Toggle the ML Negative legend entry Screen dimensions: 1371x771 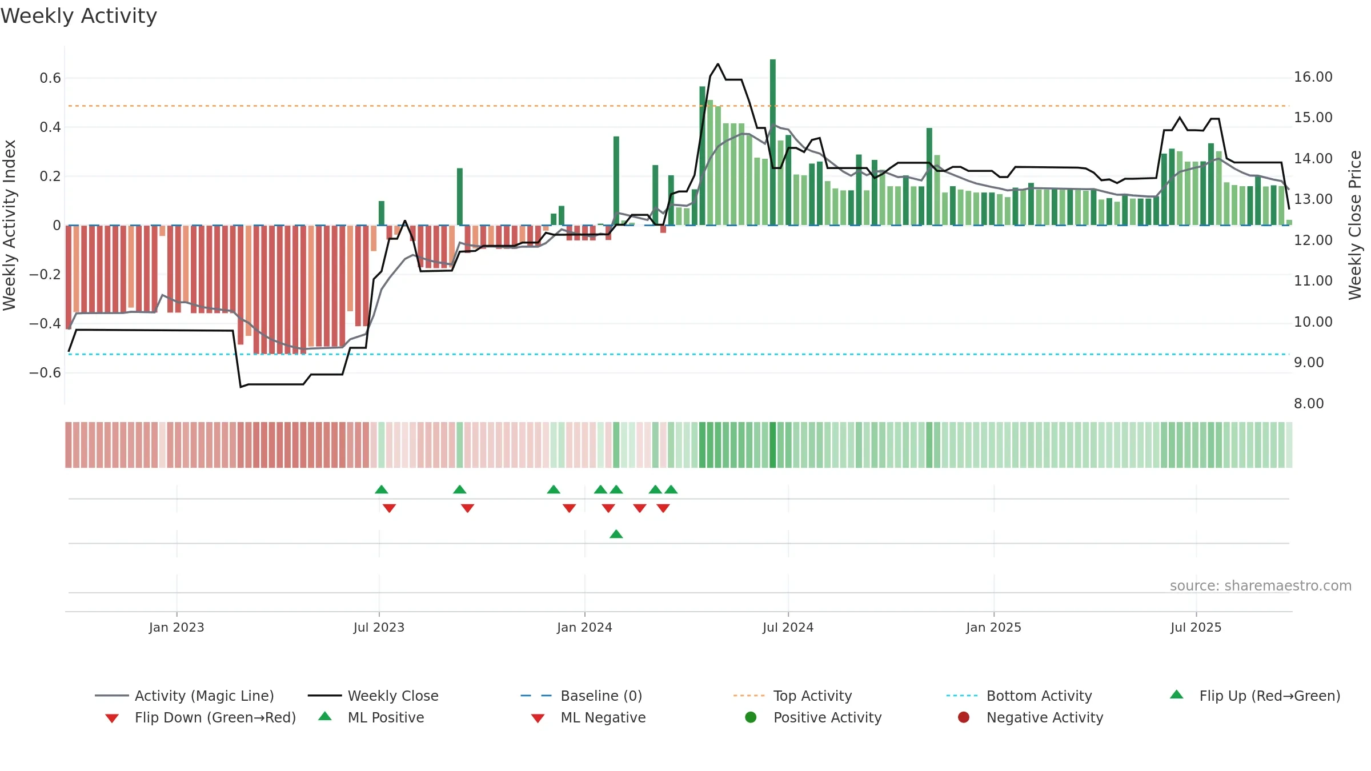click(x=588, y=717)
